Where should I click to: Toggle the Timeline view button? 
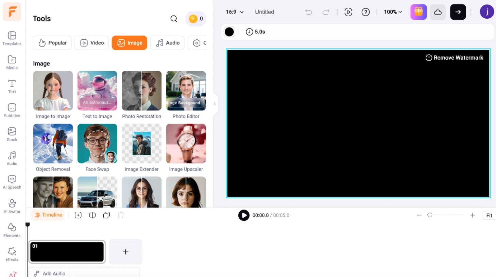point(48,215)
